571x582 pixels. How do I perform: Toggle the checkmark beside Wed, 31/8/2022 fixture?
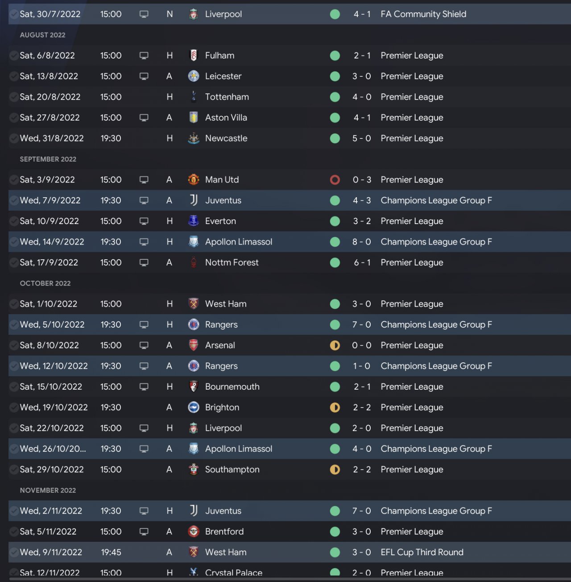pyautogui.click(x=14, y=138)
